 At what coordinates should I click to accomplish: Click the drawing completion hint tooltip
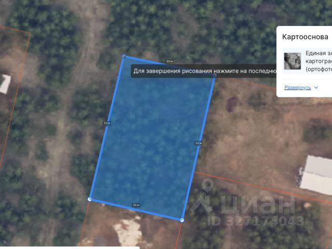tap(204, 71)
